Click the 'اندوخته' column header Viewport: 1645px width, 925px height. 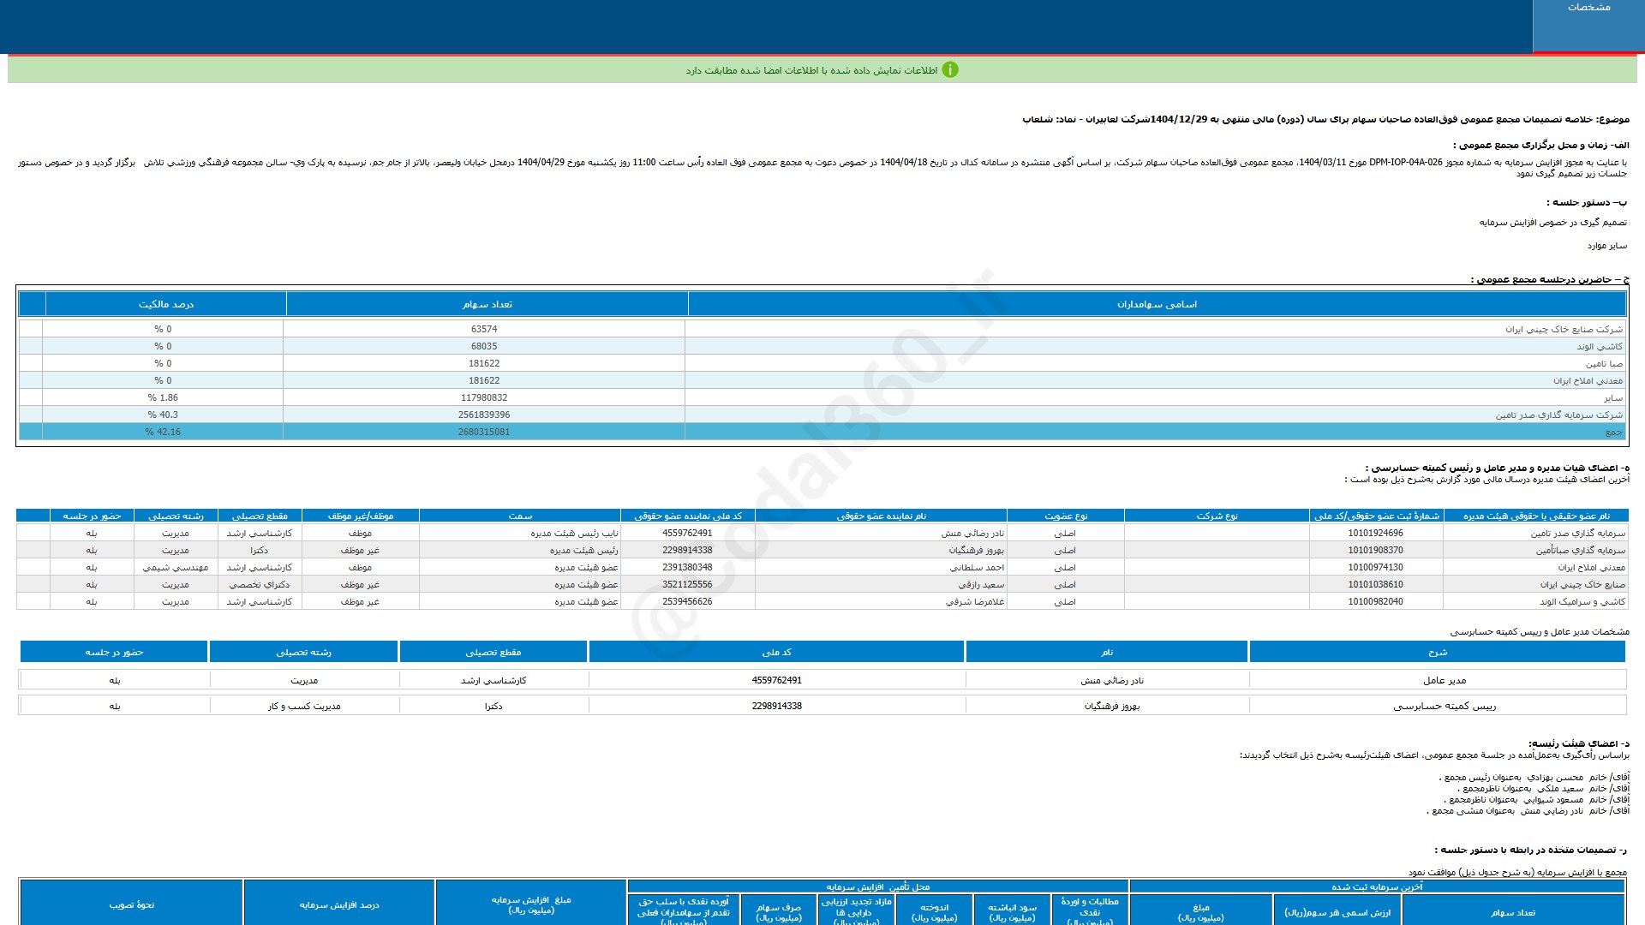934,911
